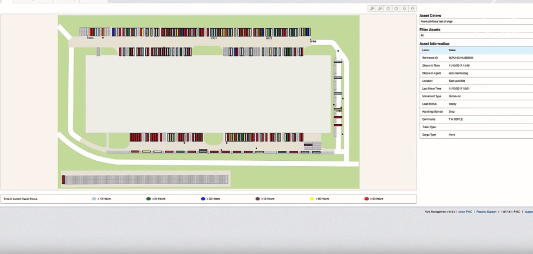Zoom in on the yard map
Image resolution: width=533 pixels, height=254 pixels.
(372, 8)
